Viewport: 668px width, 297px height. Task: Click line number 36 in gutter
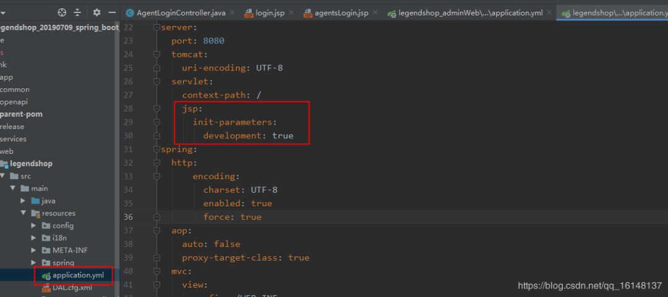point(128,217)
